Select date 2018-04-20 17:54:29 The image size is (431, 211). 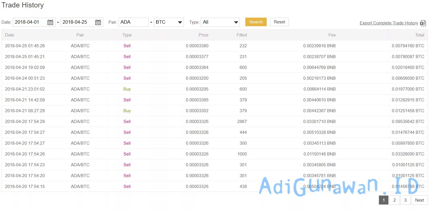pyautogui.click(x=25, y=122)
